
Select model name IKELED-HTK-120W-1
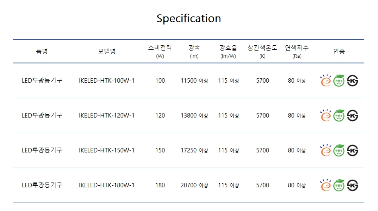point(107,116)
